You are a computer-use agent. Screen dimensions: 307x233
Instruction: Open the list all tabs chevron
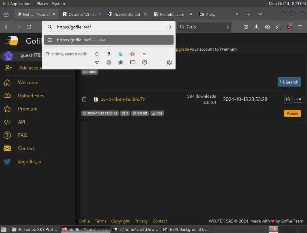pos(260,14)
